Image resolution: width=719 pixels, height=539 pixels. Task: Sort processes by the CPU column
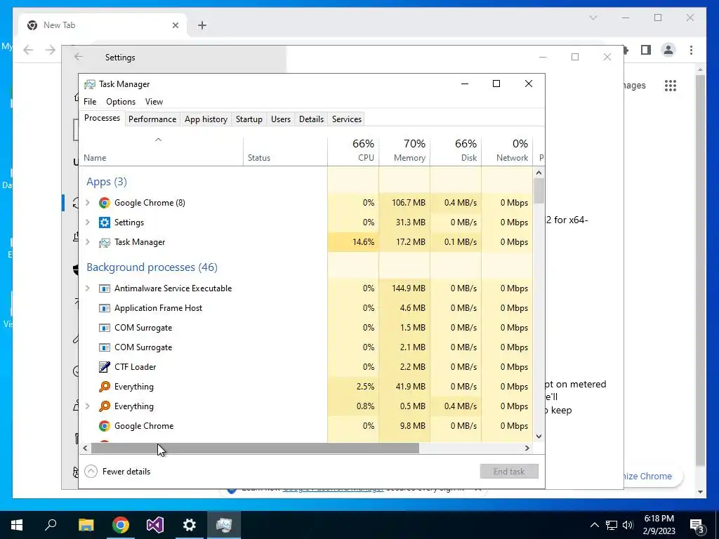click(x=354, y=151)
